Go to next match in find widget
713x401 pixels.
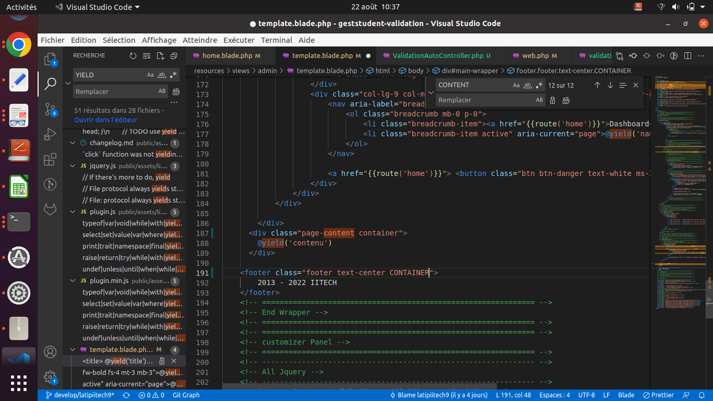[610, 85]
